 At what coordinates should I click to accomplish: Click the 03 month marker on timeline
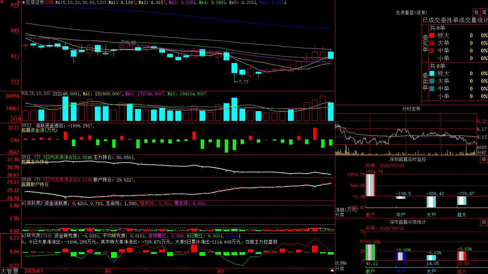221,271
